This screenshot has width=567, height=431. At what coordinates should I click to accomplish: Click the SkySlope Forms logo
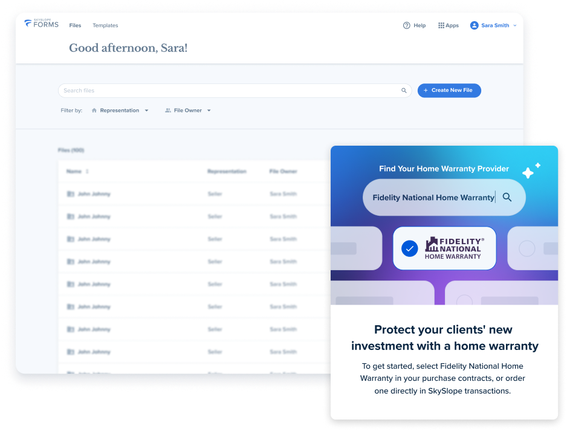tap(40, 24)
